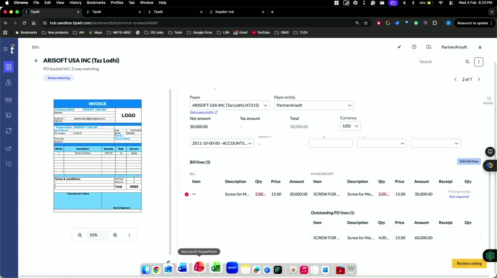
Task: Click the Review coding button
Action: (469, 264)
